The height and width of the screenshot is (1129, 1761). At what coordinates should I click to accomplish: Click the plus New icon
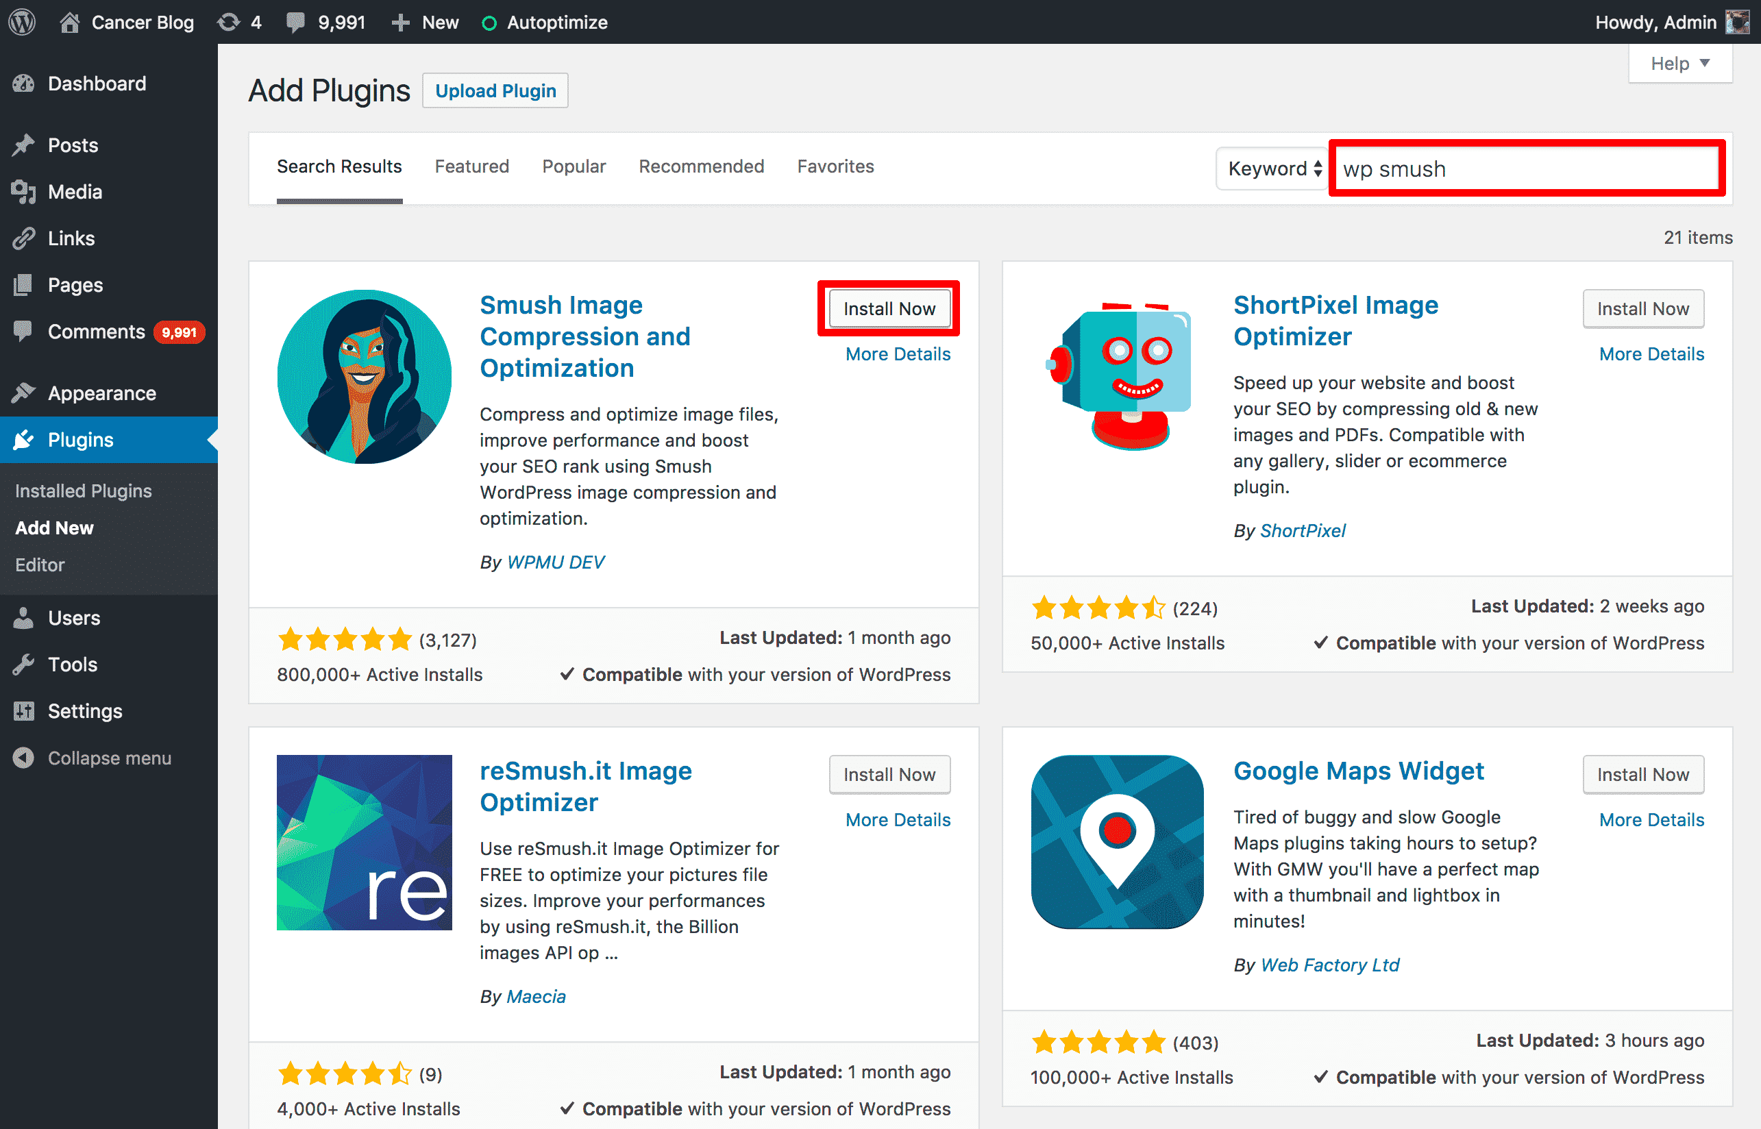(400, 23)
